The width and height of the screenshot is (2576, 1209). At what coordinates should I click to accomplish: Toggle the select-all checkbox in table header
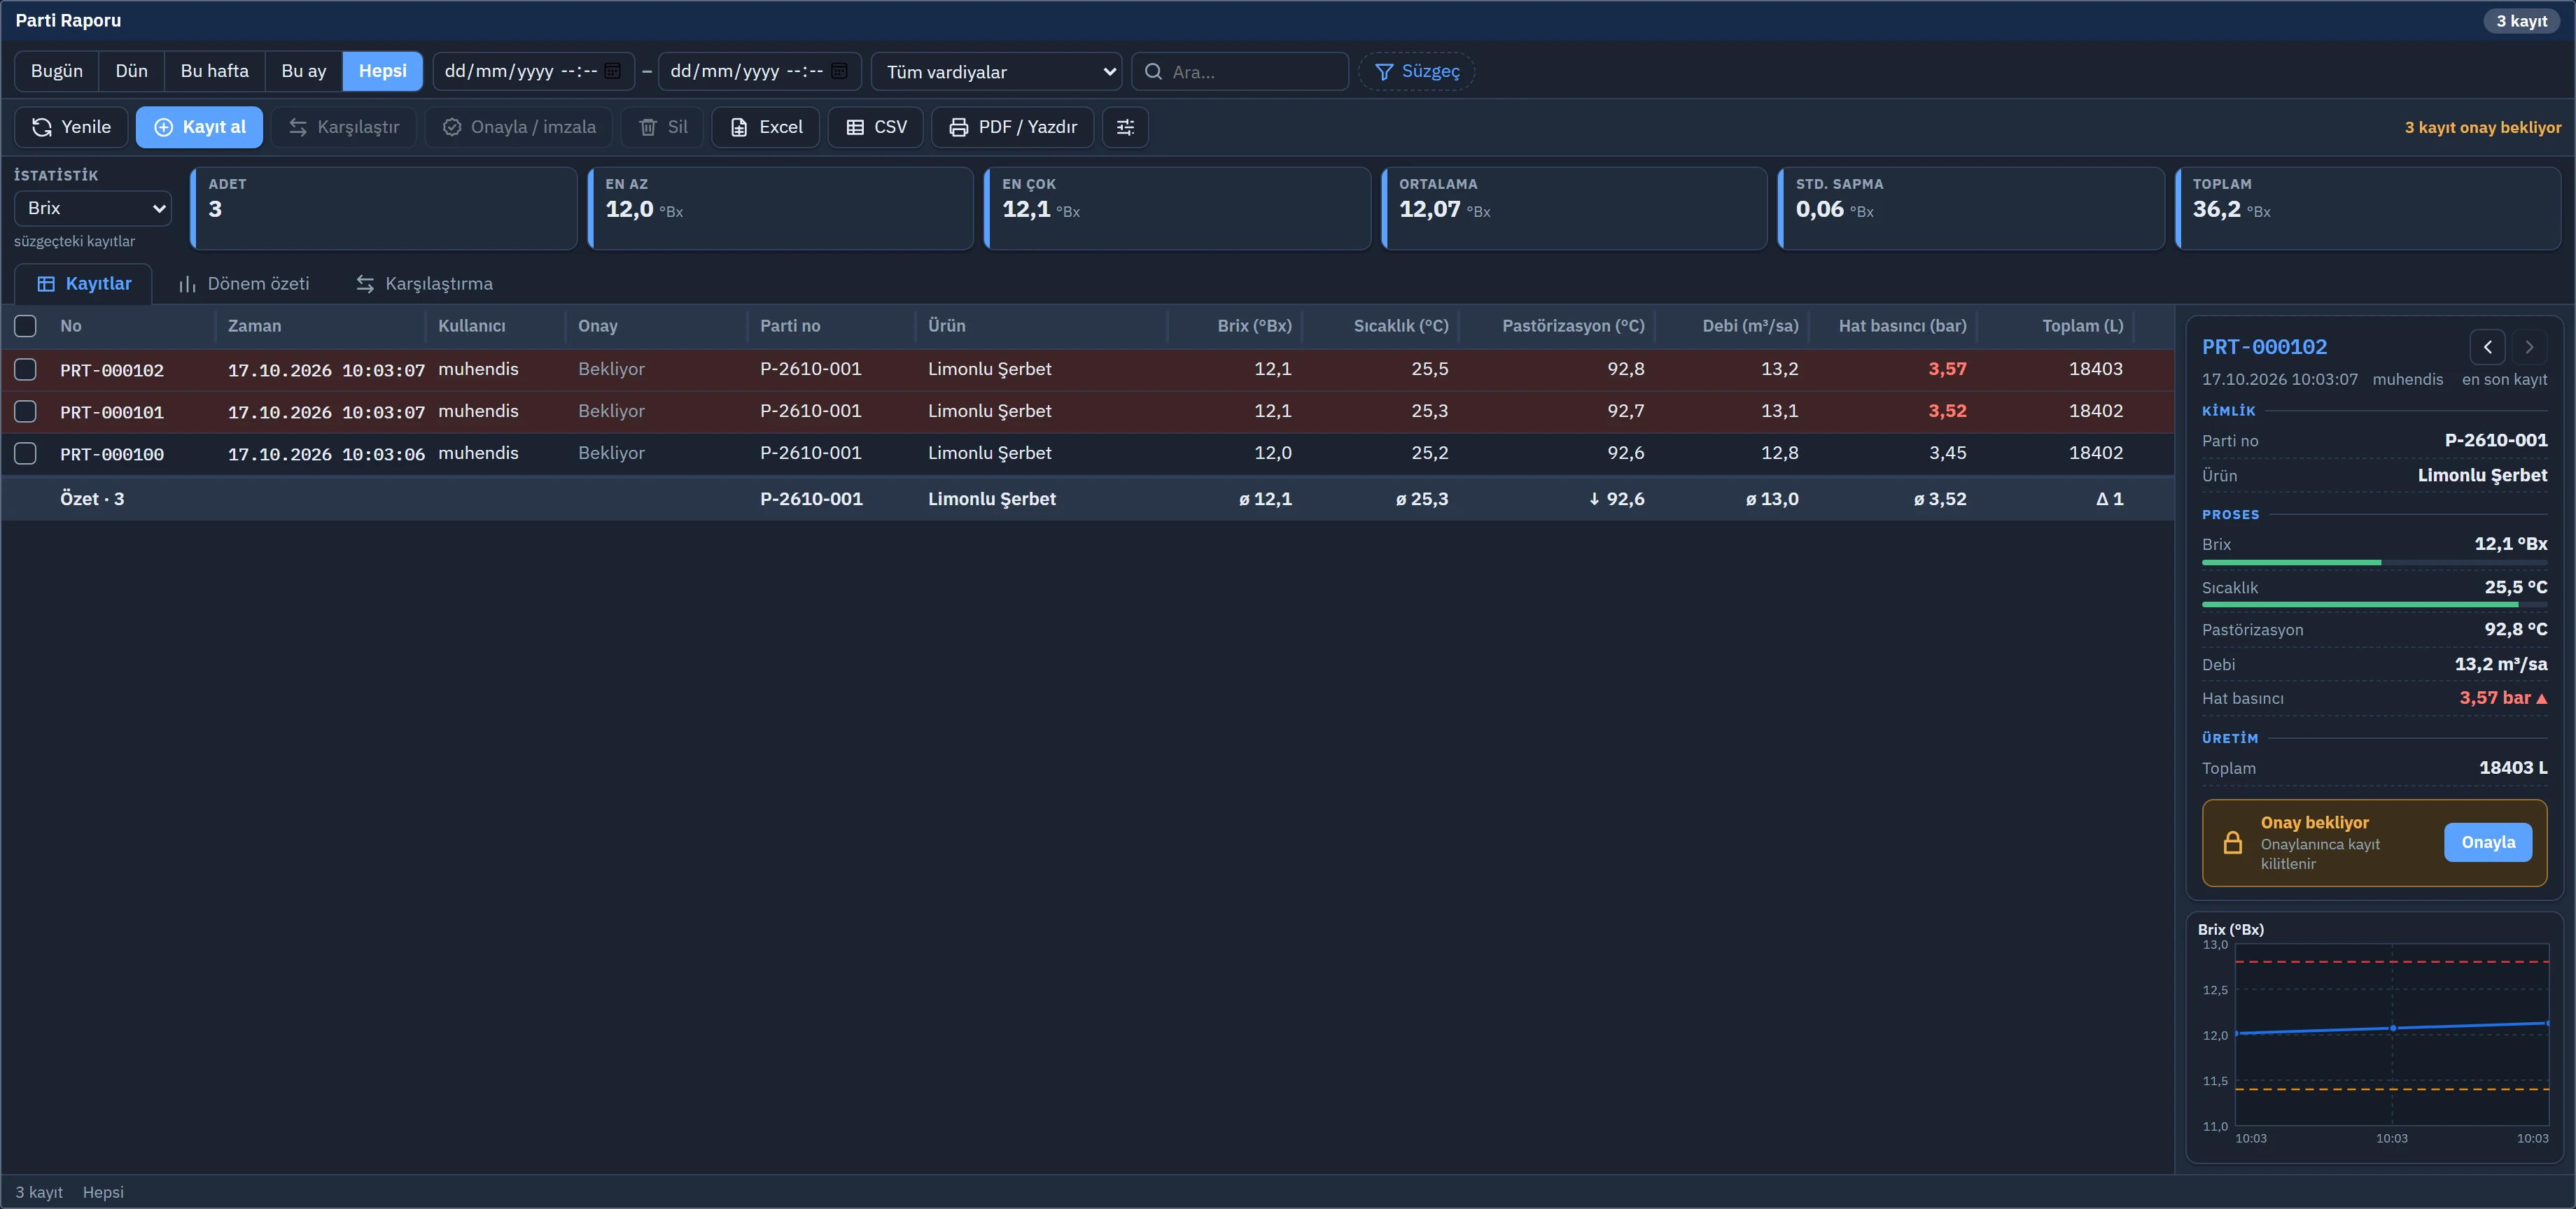(x=26, y=326)
